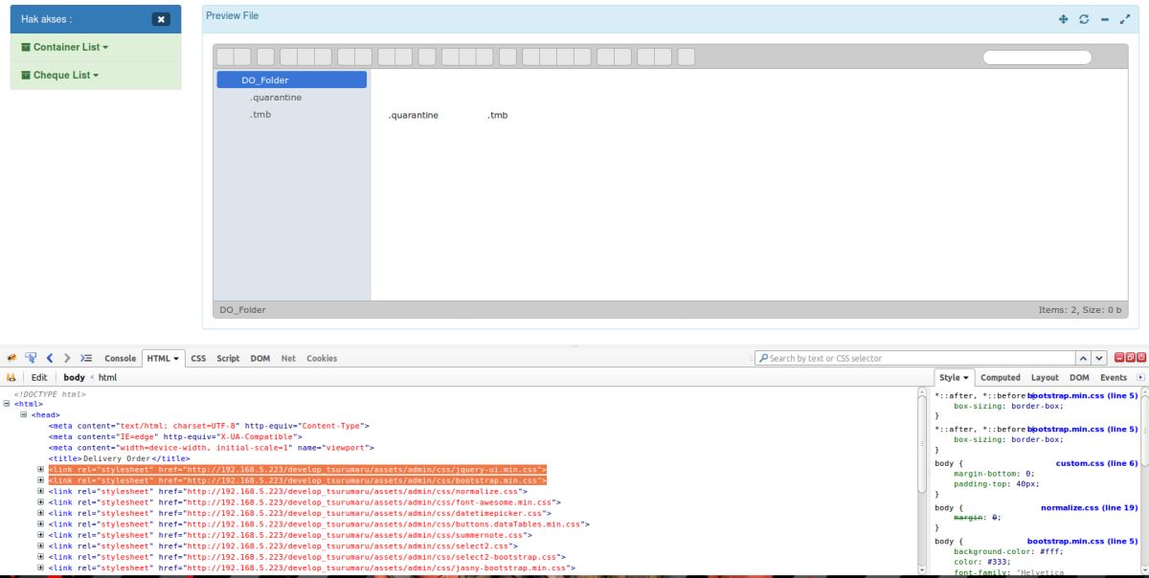Expand the summernote.css link node
Viewport: 1149px width, 578px height.
[x=41, y=535]
